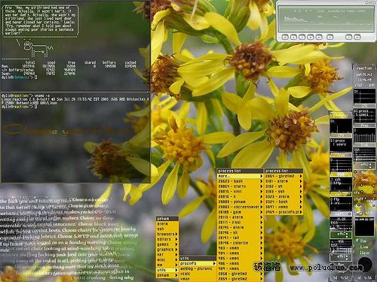The width and height of the screenshot is (377, 282).
Task: Click the next track button in XMMS
Action: [319, 37]
